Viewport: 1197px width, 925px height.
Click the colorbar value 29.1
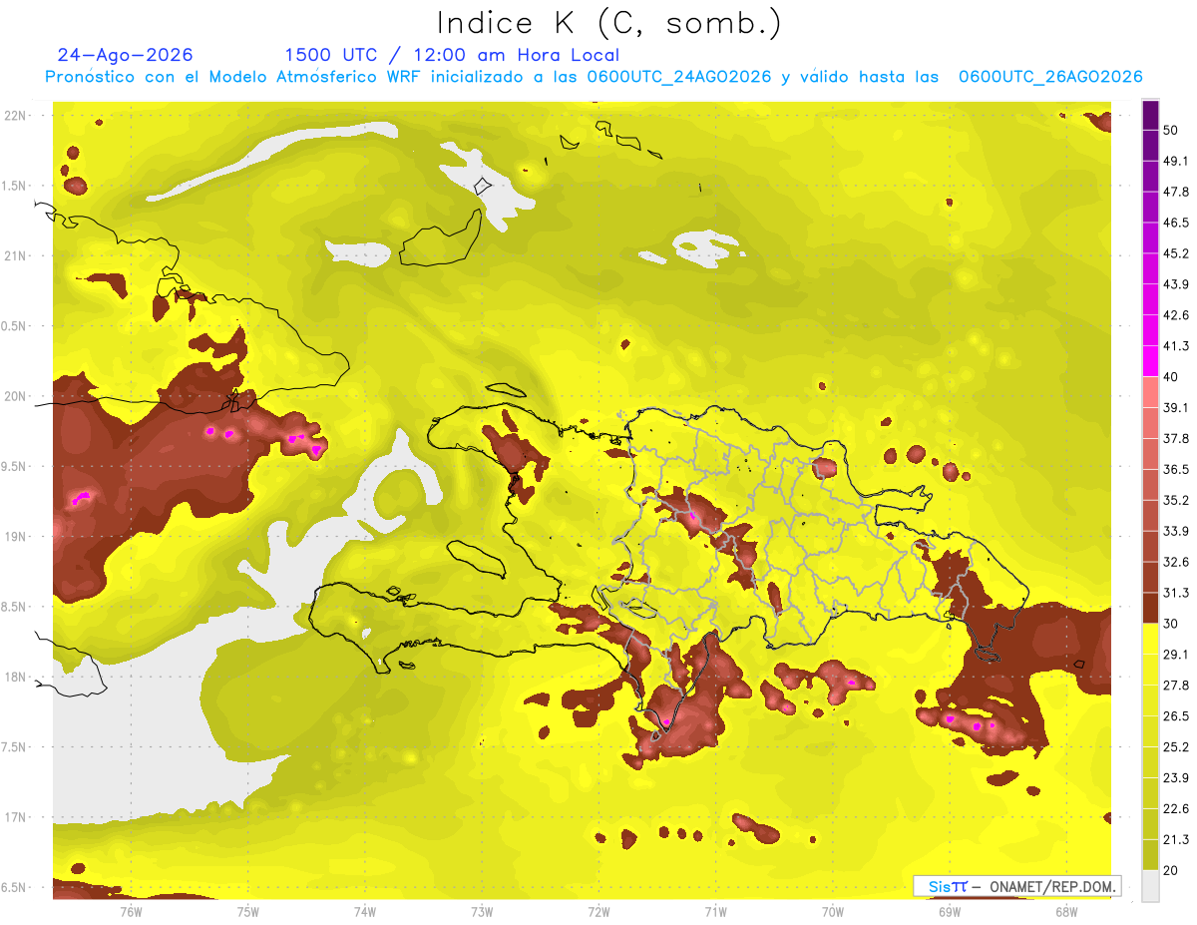(x=1176, y=654)
